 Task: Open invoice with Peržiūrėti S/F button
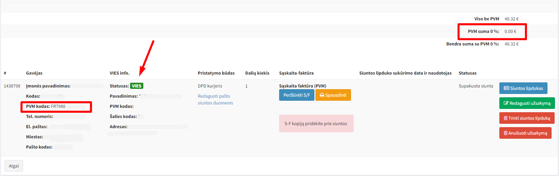(x=296, y=95)
